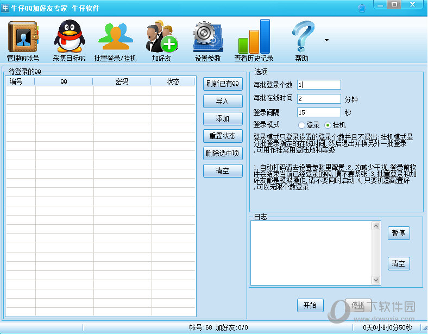Select the 登录 radio button
Viewport: 428px width, 335px height.
tap(301, 125)
